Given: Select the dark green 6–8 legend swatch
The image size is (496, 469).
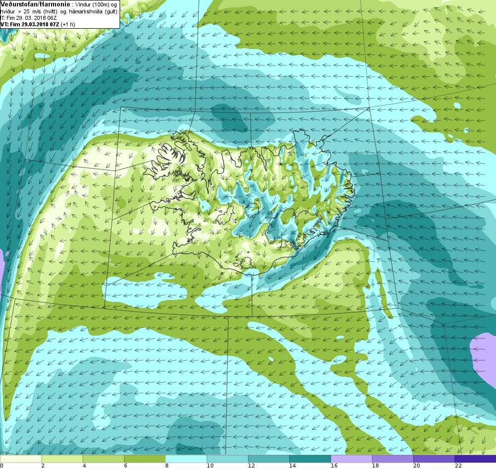Looking at the screenshot, I should [144, 459].
